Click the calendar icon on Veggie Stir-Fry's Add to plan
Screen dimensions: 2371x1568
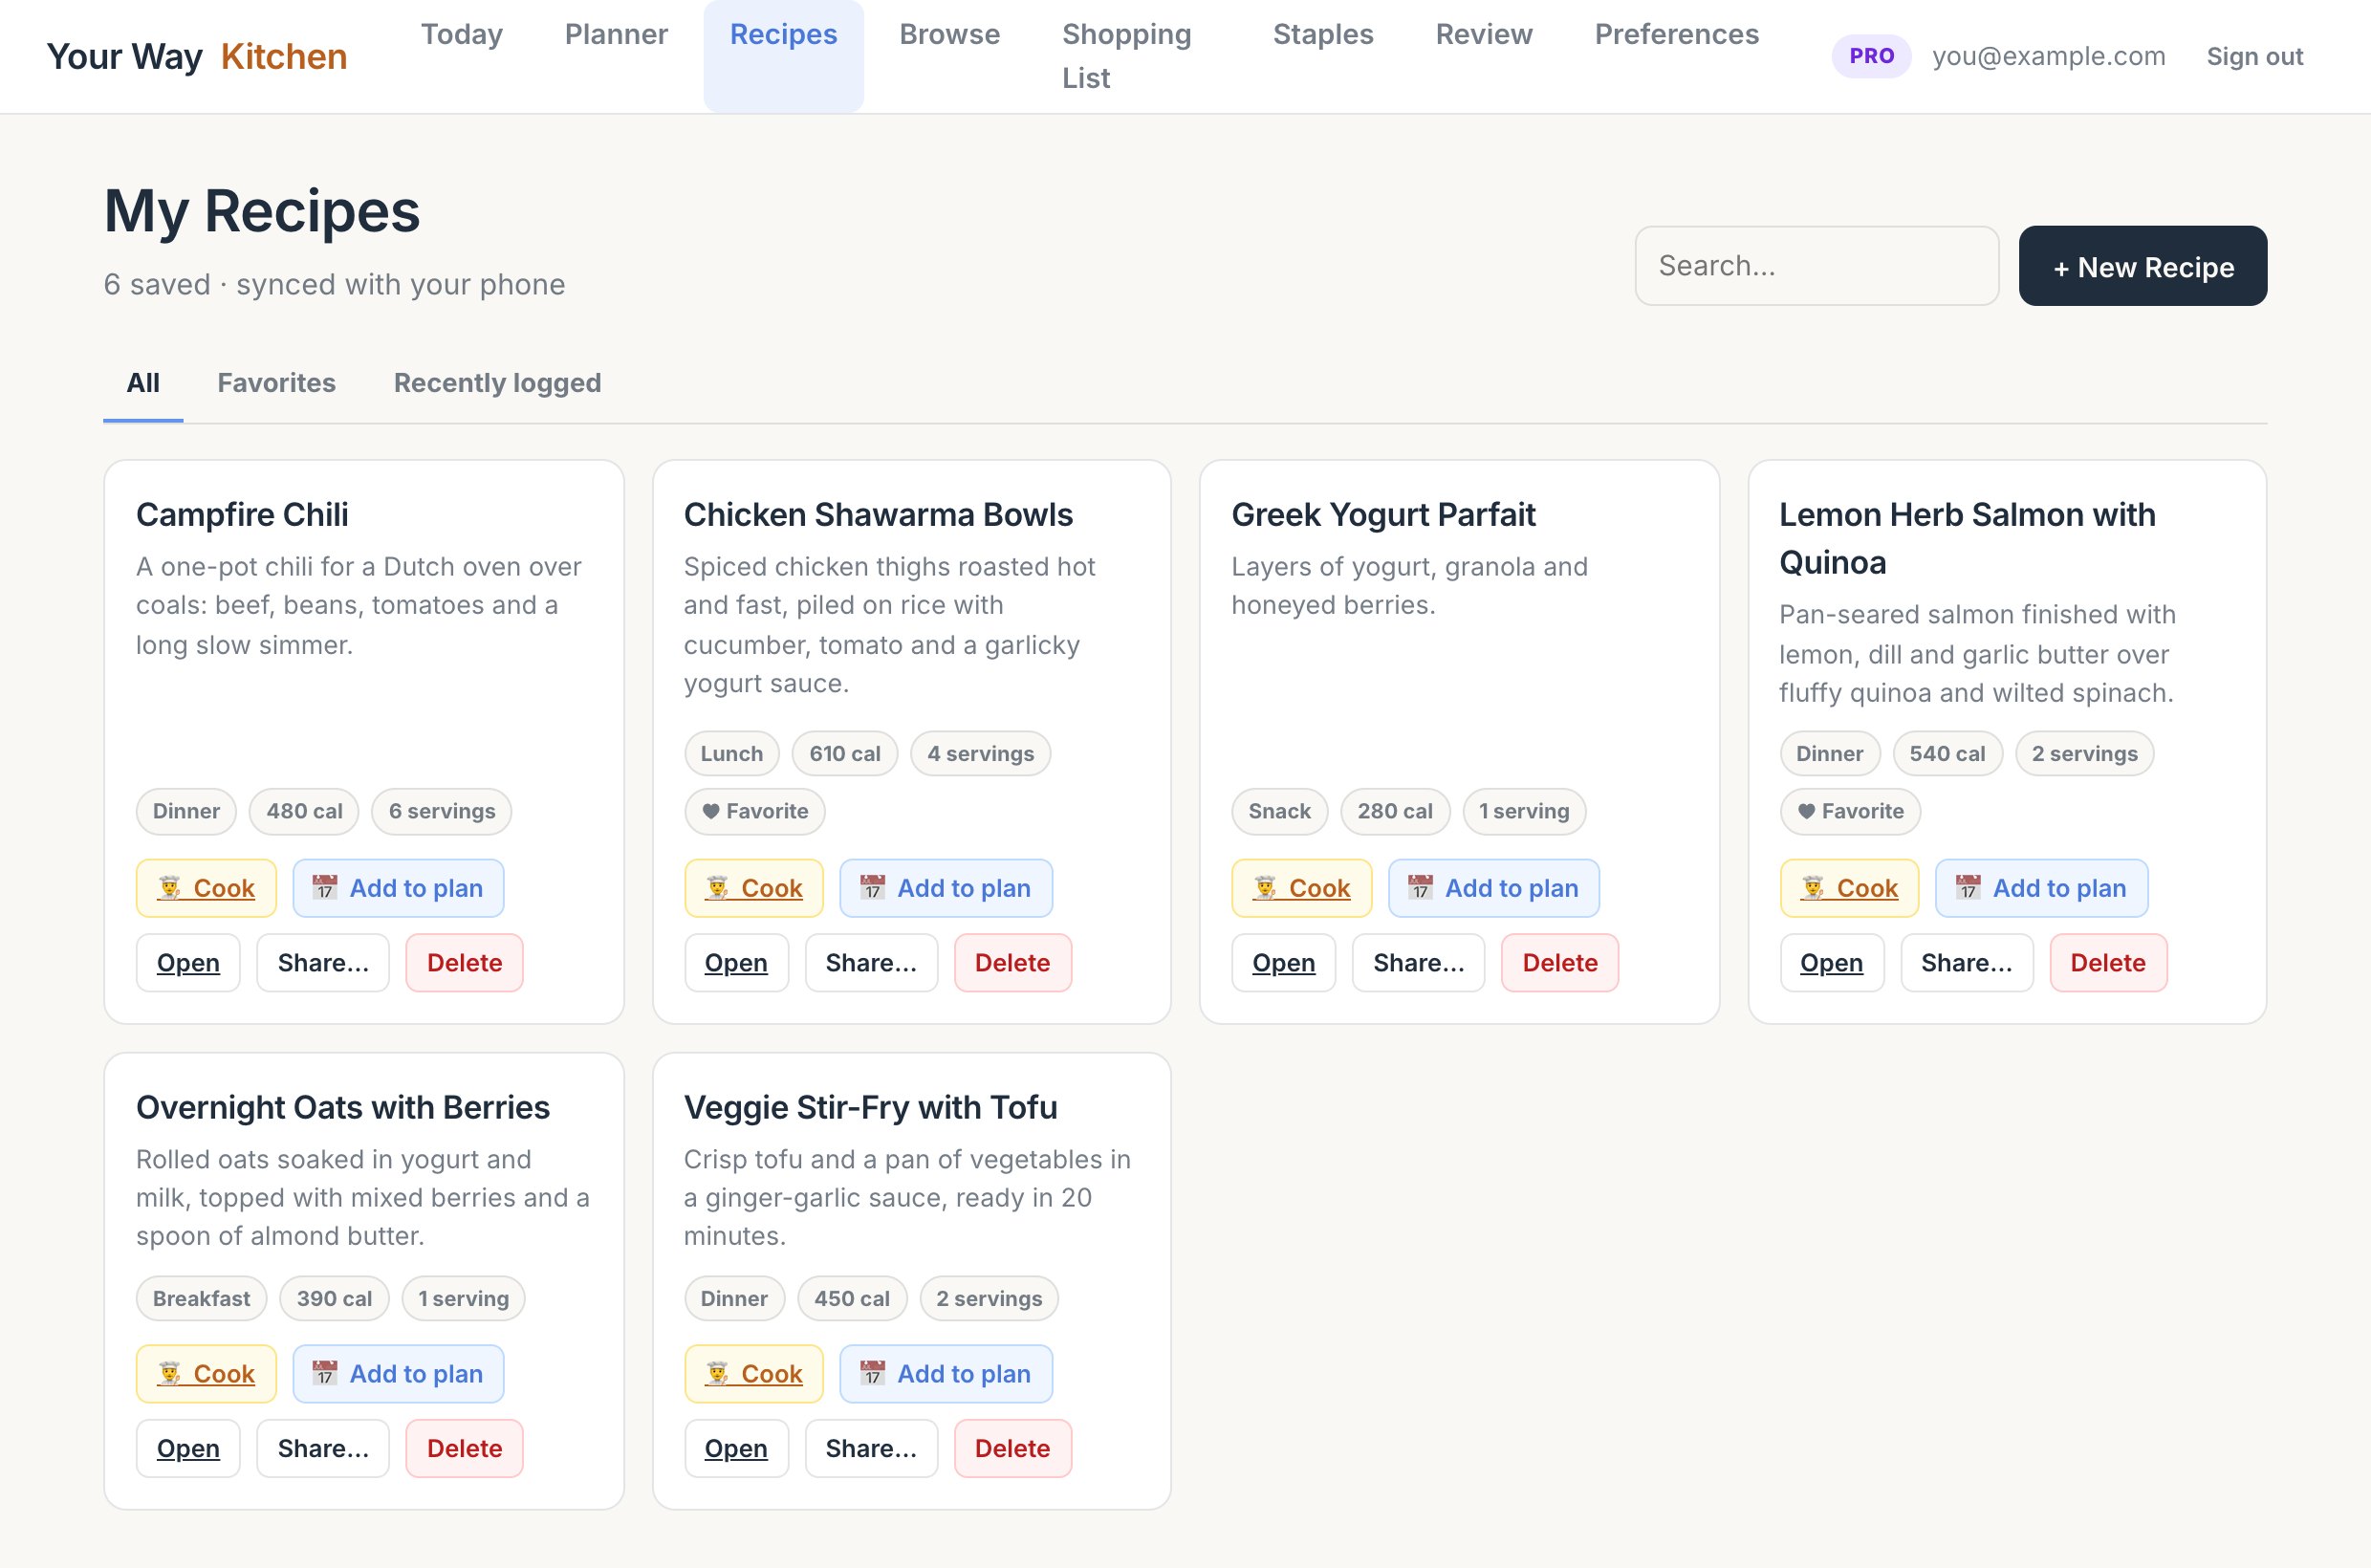coord(873,1373)
